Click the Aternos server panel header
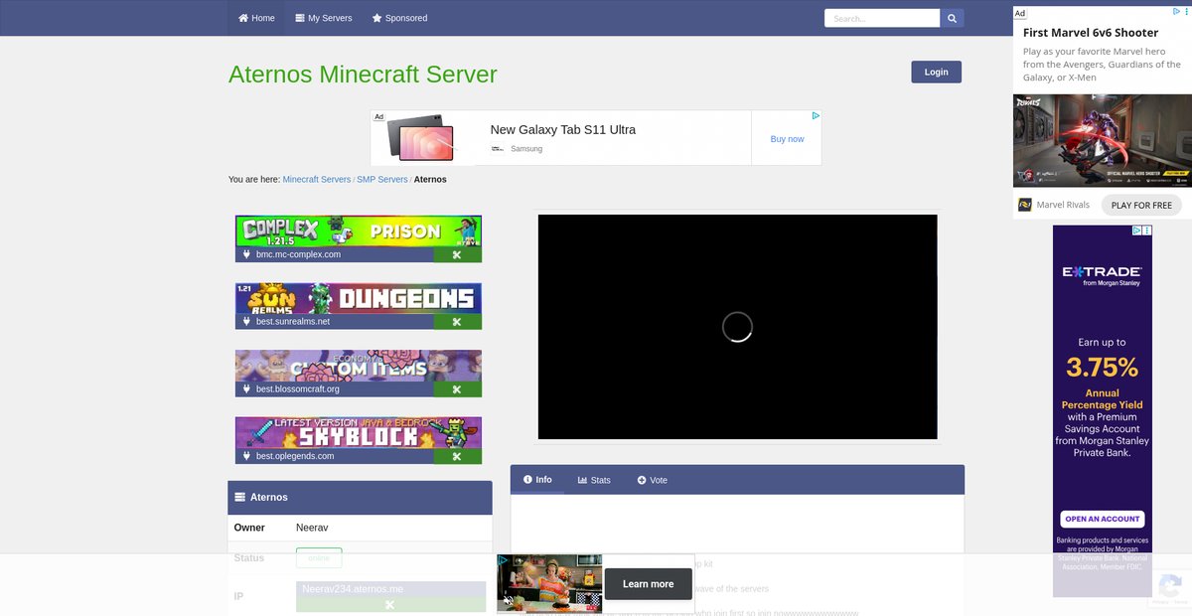Image resolution: width=1192 pixels, height=616 pixels. click(360, 497)
